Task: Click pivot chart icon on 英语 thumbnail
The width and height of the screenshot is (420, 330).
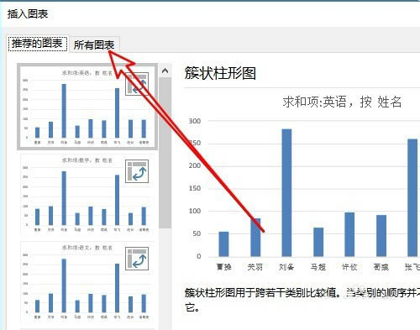Action: pos(137,84)
